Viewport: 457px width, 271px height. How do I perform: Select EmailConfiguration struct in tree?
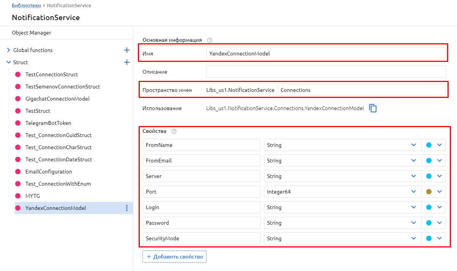[x=49, y=172]
